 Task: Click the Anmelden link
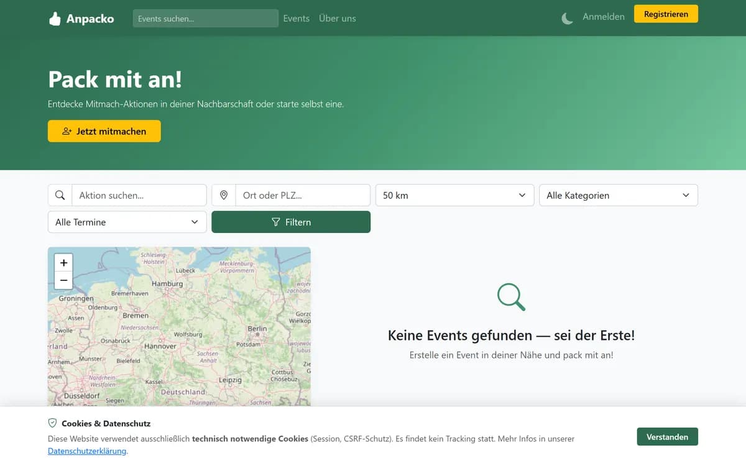(604, 17)
